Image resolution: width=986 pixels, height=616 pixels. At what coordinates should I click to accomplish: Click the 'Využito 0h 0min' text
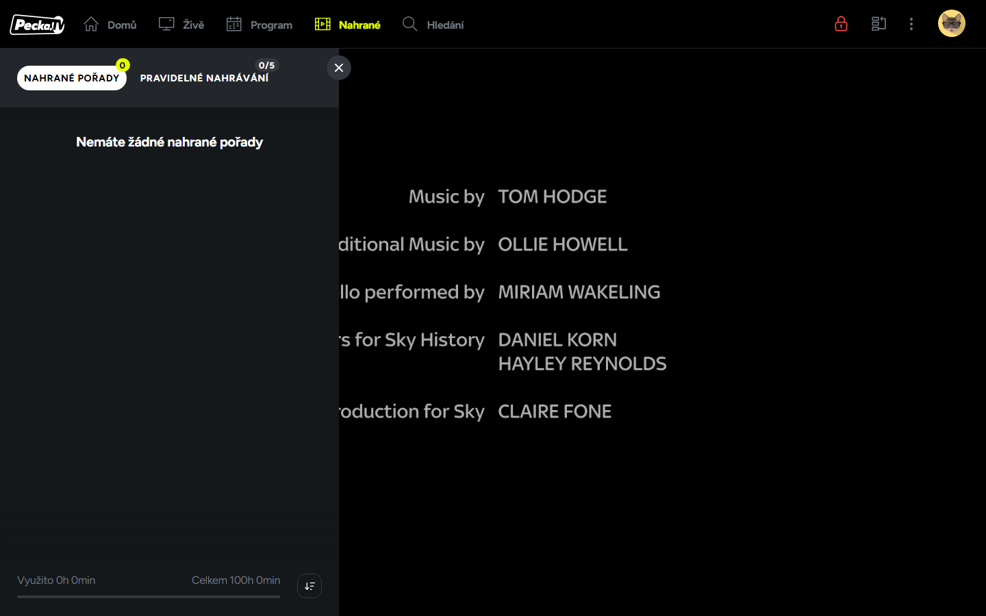point(56,580)
